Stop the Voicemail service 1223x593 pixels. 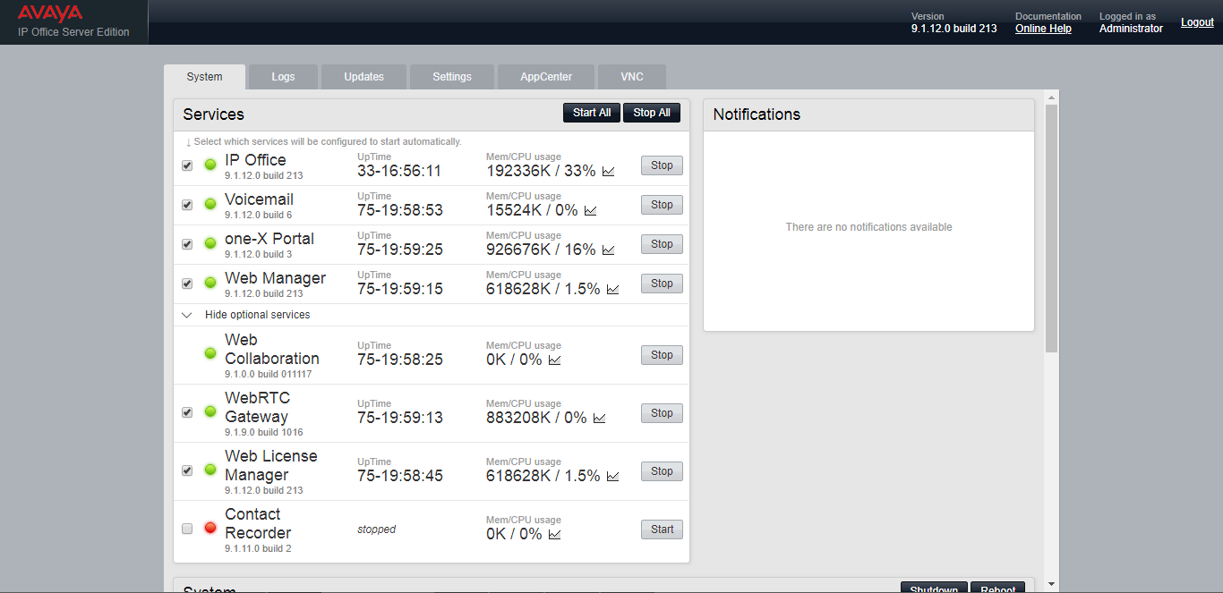tap(662, 205)
